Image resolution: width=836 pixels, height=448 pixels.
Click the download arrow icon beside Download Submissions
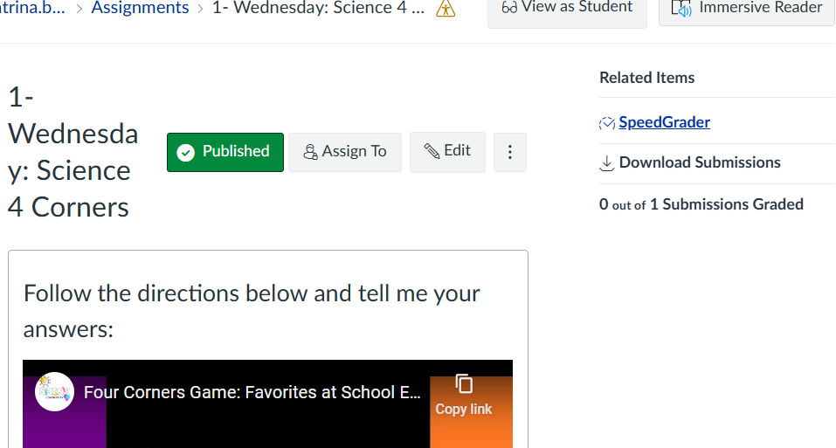coord(607,163)
